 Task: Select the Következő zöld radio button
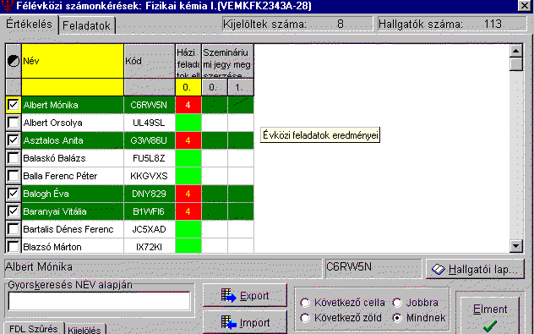tap(305, 318)
